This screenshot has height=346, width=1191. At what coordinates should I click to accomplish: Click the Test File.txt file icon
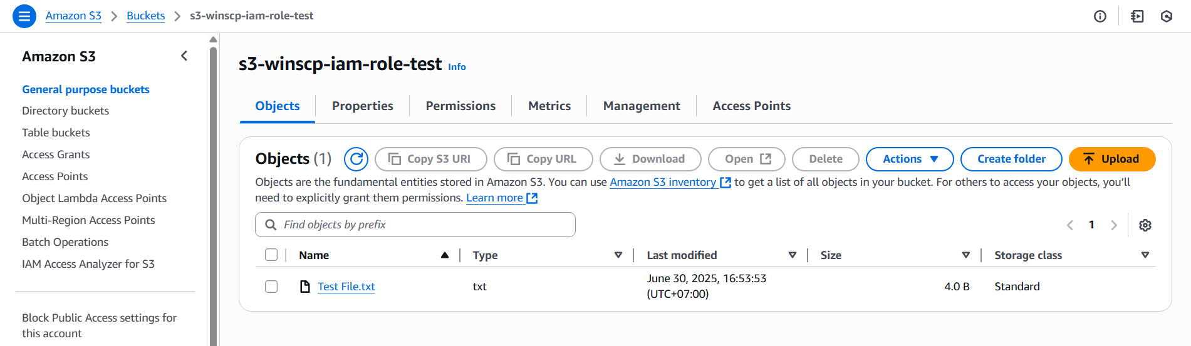pos(305,287)
